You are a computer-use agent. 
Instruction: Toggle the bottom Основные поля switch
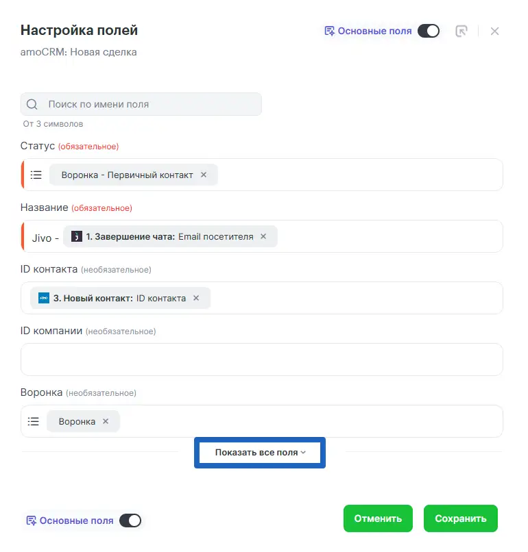(x=130, y=520)
